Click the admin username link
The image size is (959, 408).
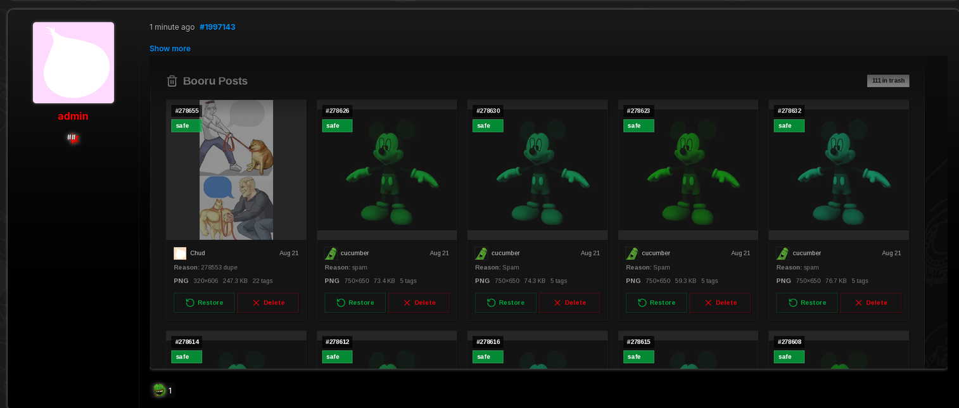[x=73, y=117]
